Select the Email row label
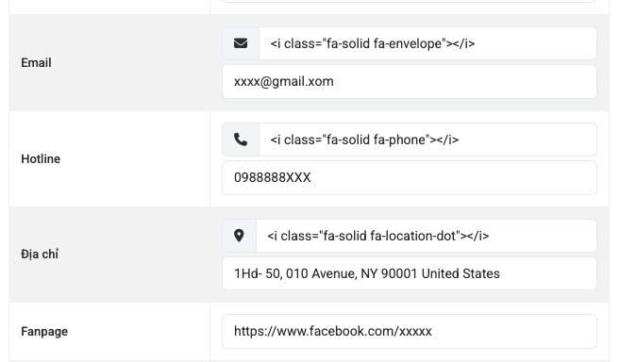The height and width of the screenshot is (362, 620). [x=36, y=63]
